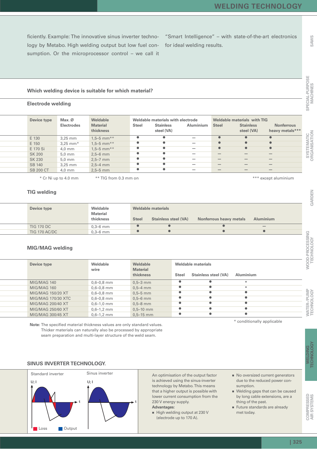
Task: Click the blue Output legend swatch
Action: click(x=60, y=429)
